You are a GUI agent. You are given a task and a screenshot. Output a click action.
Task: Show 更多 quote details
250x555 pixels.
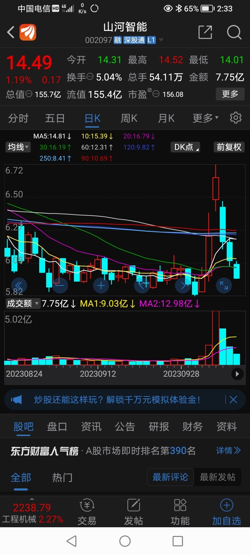(230, 94)
